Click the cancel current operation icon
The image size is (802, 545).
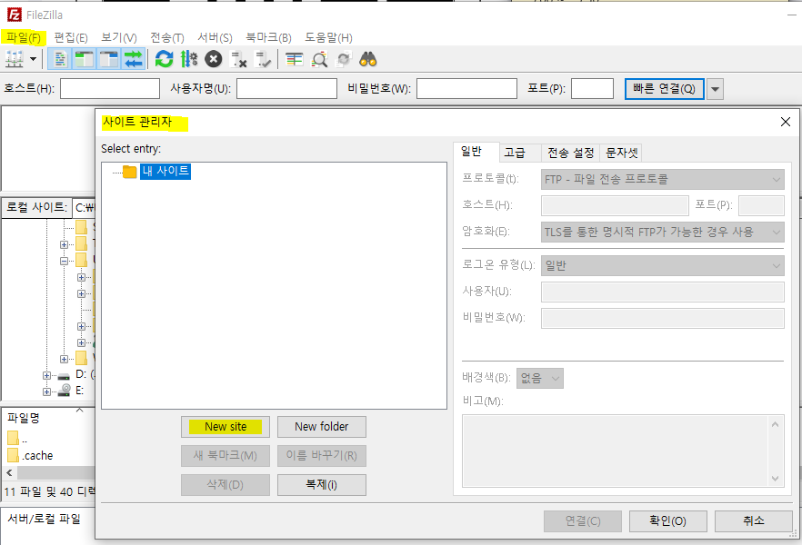point(214,59)
